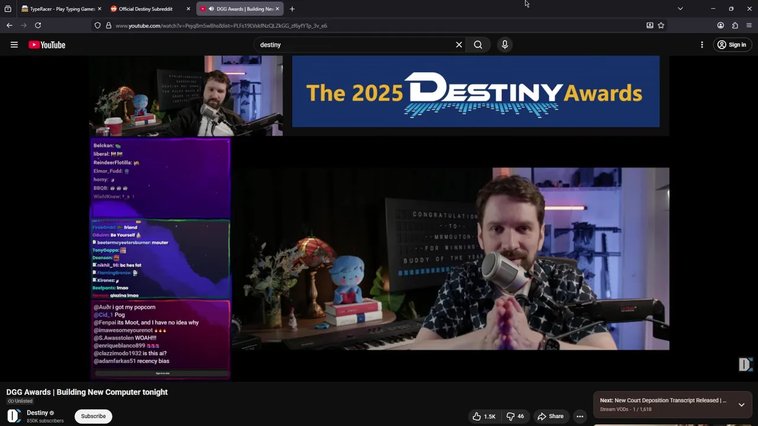Switch to Official Destiny Subreddit tab
758x426 pixels.
click(x=146, y=9)
